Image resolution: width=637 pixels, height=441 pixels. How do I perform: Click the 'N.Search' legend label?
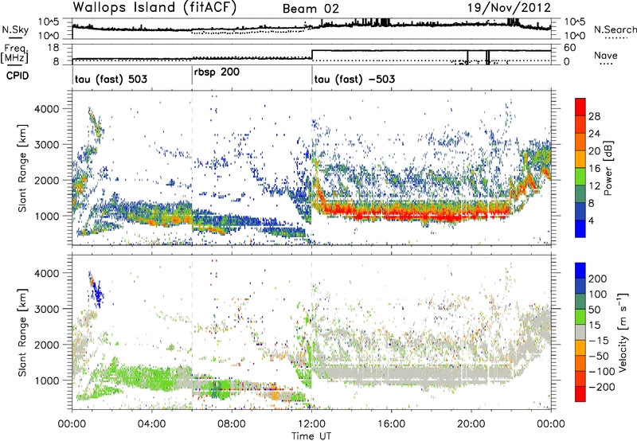click(616, 29)
